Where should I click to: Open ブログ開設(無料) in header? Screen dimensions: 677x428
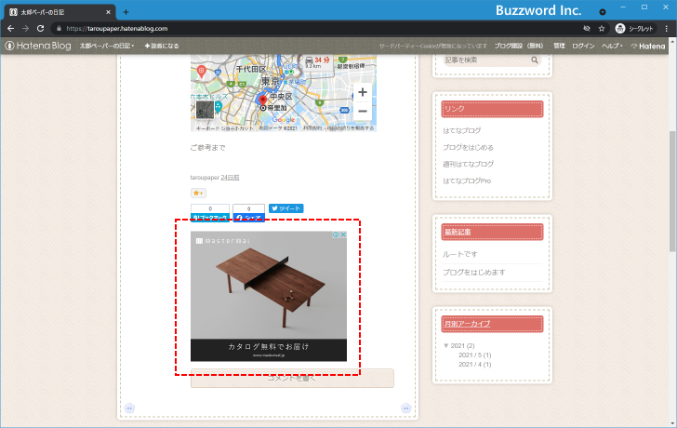pos(519,46)
